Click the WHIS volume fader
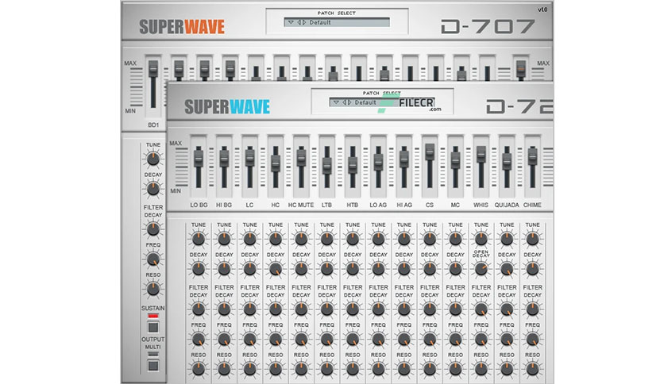The image size is (664, 384). point(481,155)
